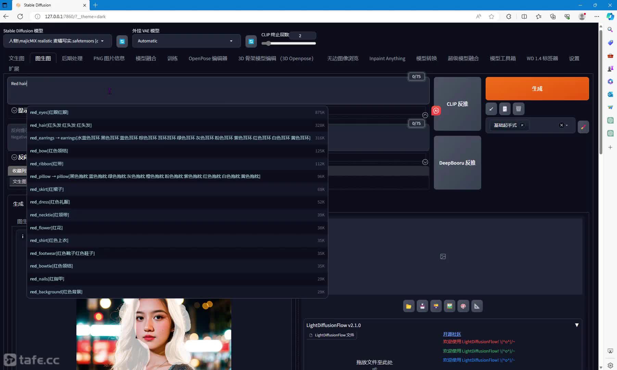Open sidebar settings gear icon
Image resolution: width=617 pixels, height=370 pixels.
pyautogui.click(x=610, y=365)
